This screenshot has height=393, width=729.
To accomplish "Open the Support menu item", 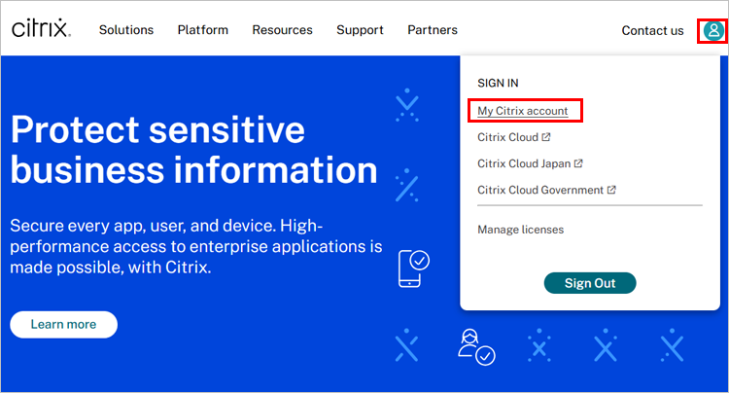I will pyautogui.click(x=360, y=30).
